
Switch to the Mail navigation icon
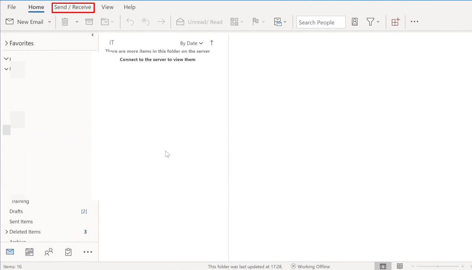(x=10, y=252)
